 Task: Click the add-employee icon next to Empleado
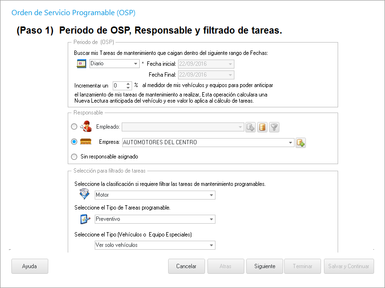[251, 127]
